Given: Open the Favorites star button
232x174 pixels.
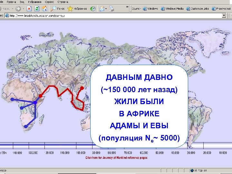Looking at the screenshot, I should tap(77, 9).
